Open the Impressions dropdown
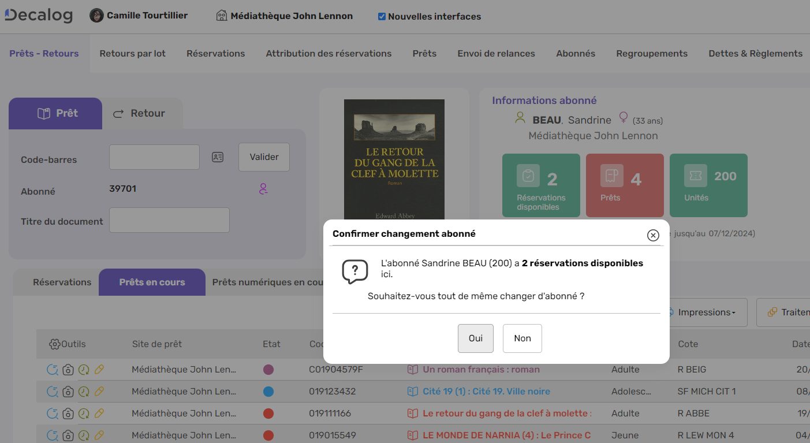Viewport: 810px width, 443px height. 705,312
